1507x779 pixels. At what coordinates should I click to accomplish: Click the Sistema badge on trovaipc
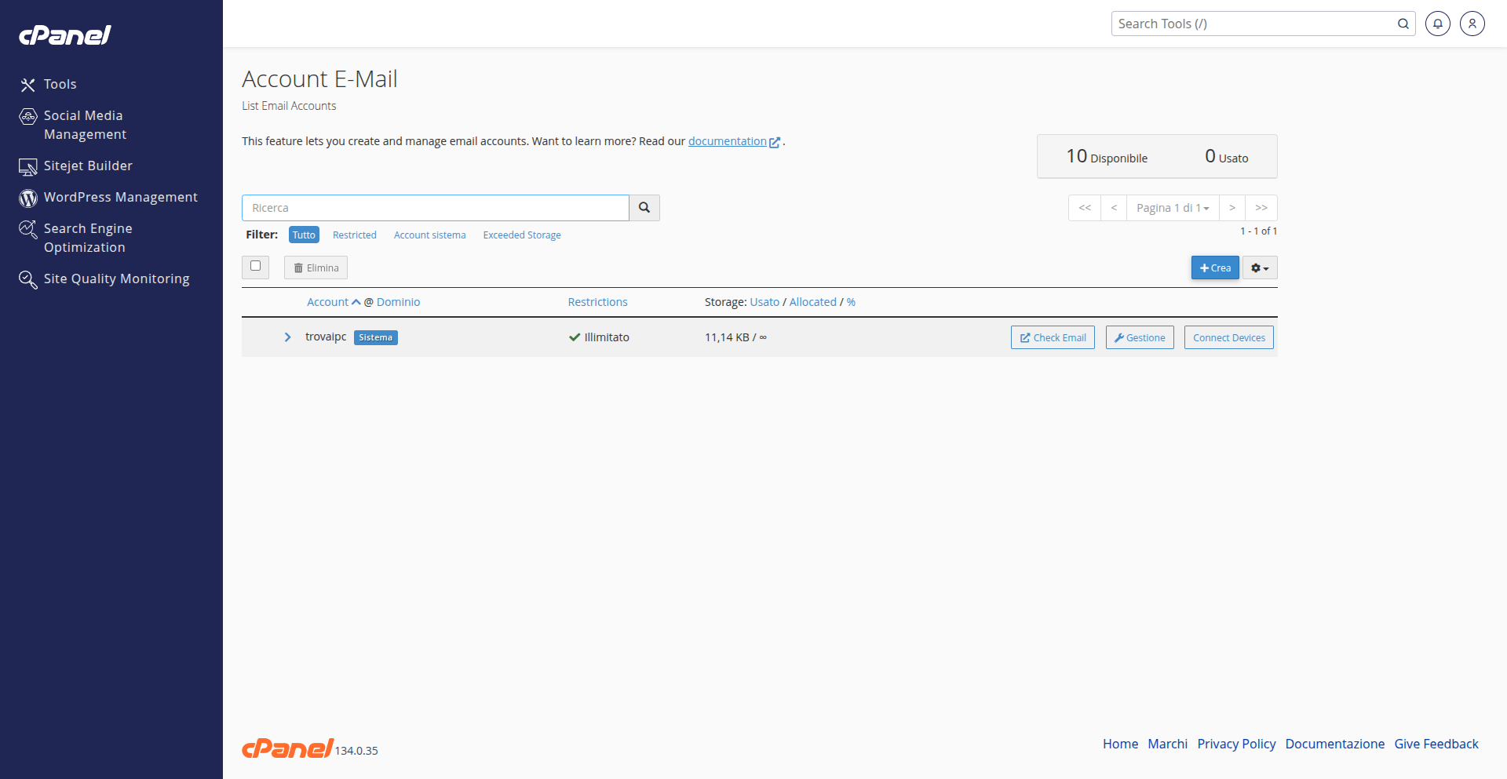(x=376, y=337)
